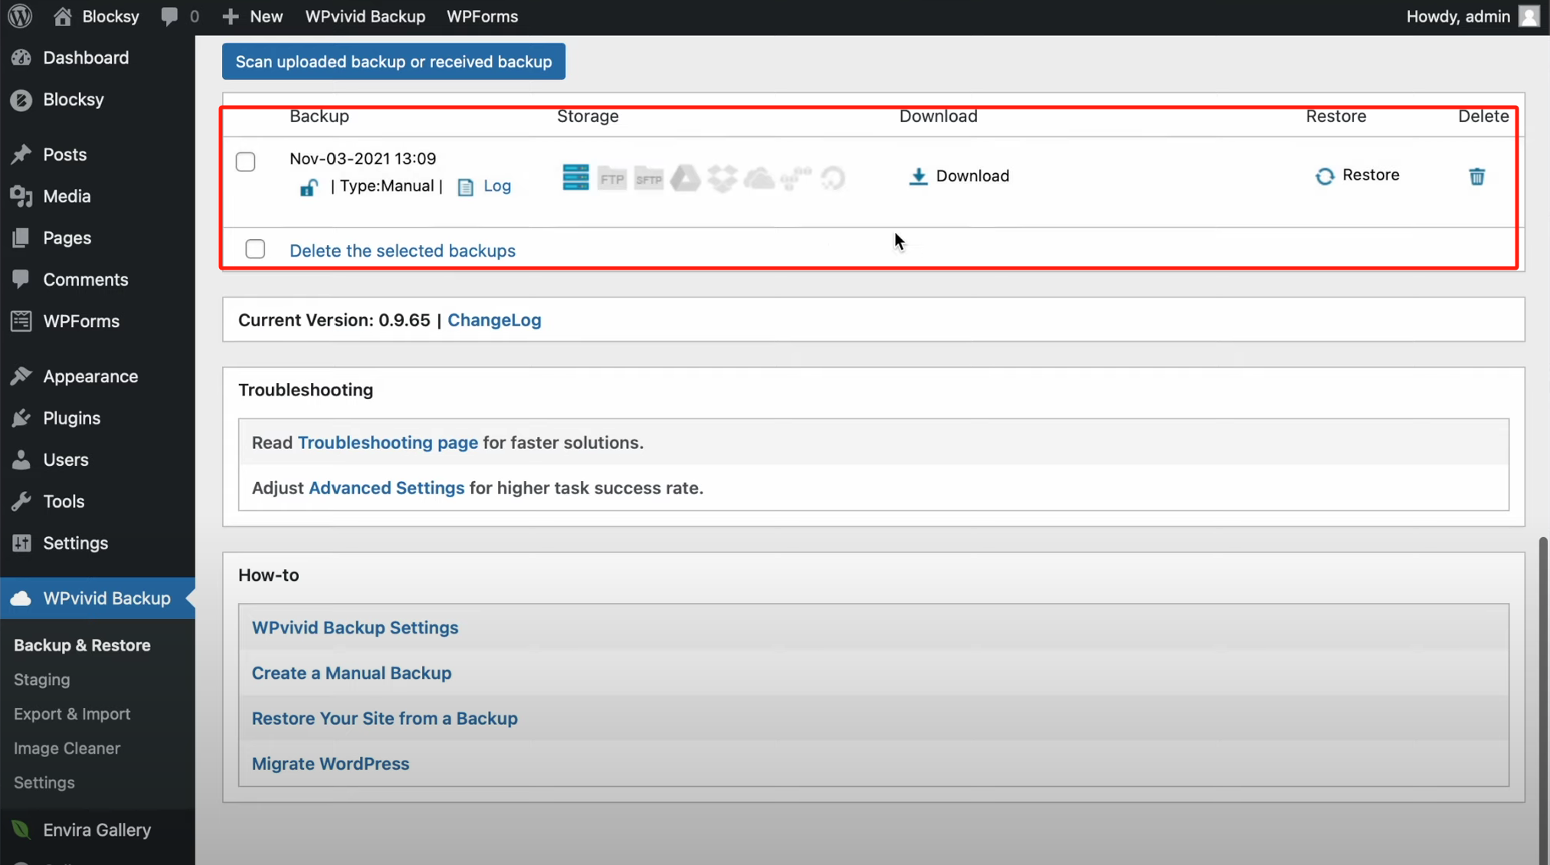Image resolution: width=1550 pixels, height=865 pixels.
Task: Click the localhost server storage icon
Action: (x=575, y=177)
